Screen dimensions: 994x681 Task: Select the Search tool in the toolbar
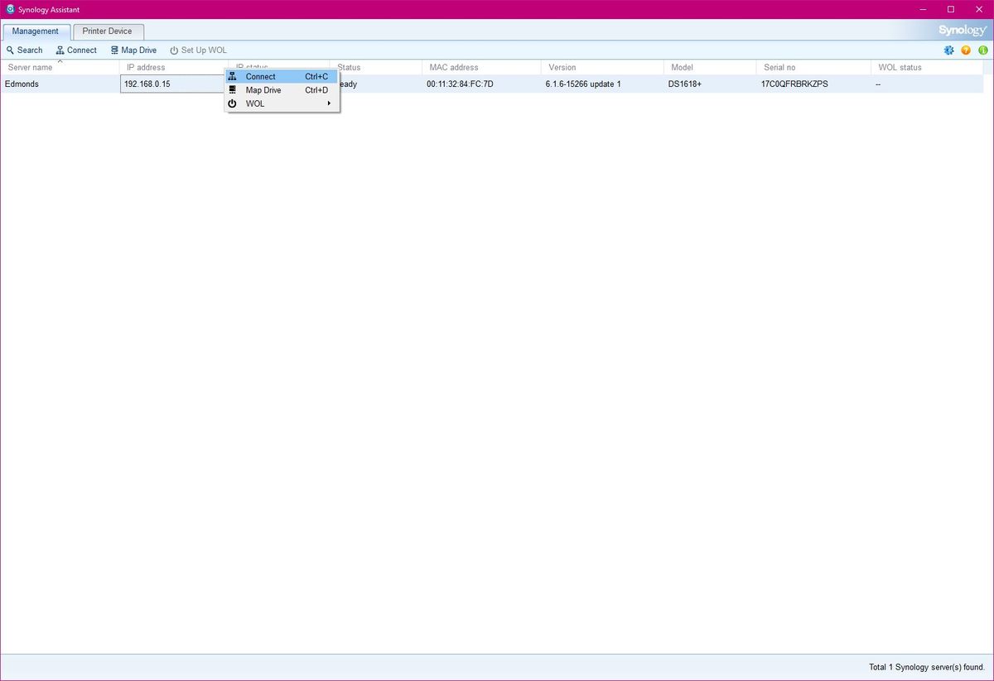coord(24,50)
